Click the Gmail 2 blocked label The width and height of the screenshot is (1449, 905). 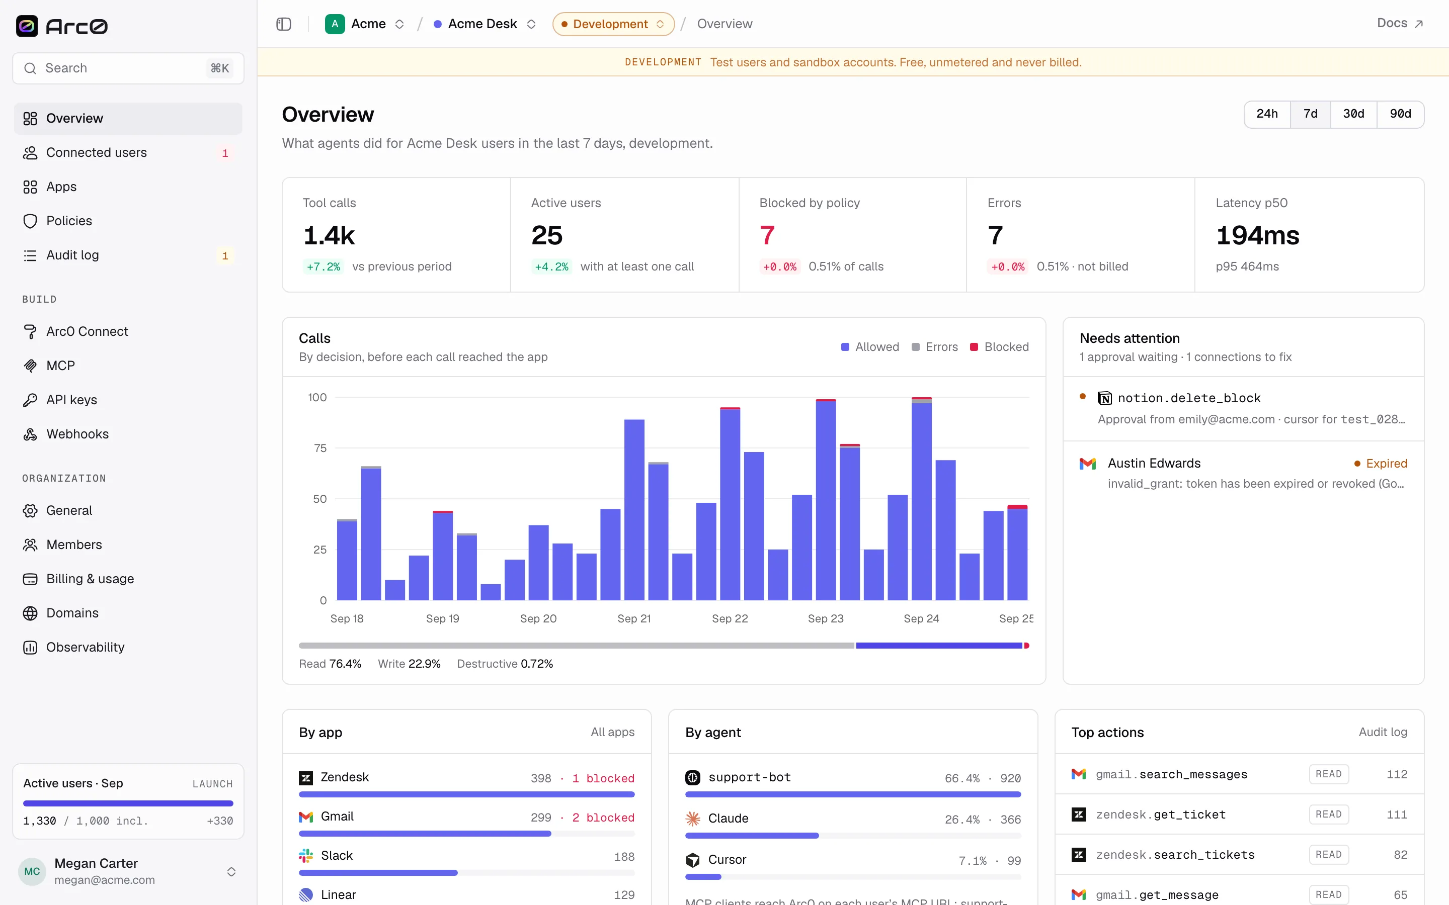click(x=603, y=818)
